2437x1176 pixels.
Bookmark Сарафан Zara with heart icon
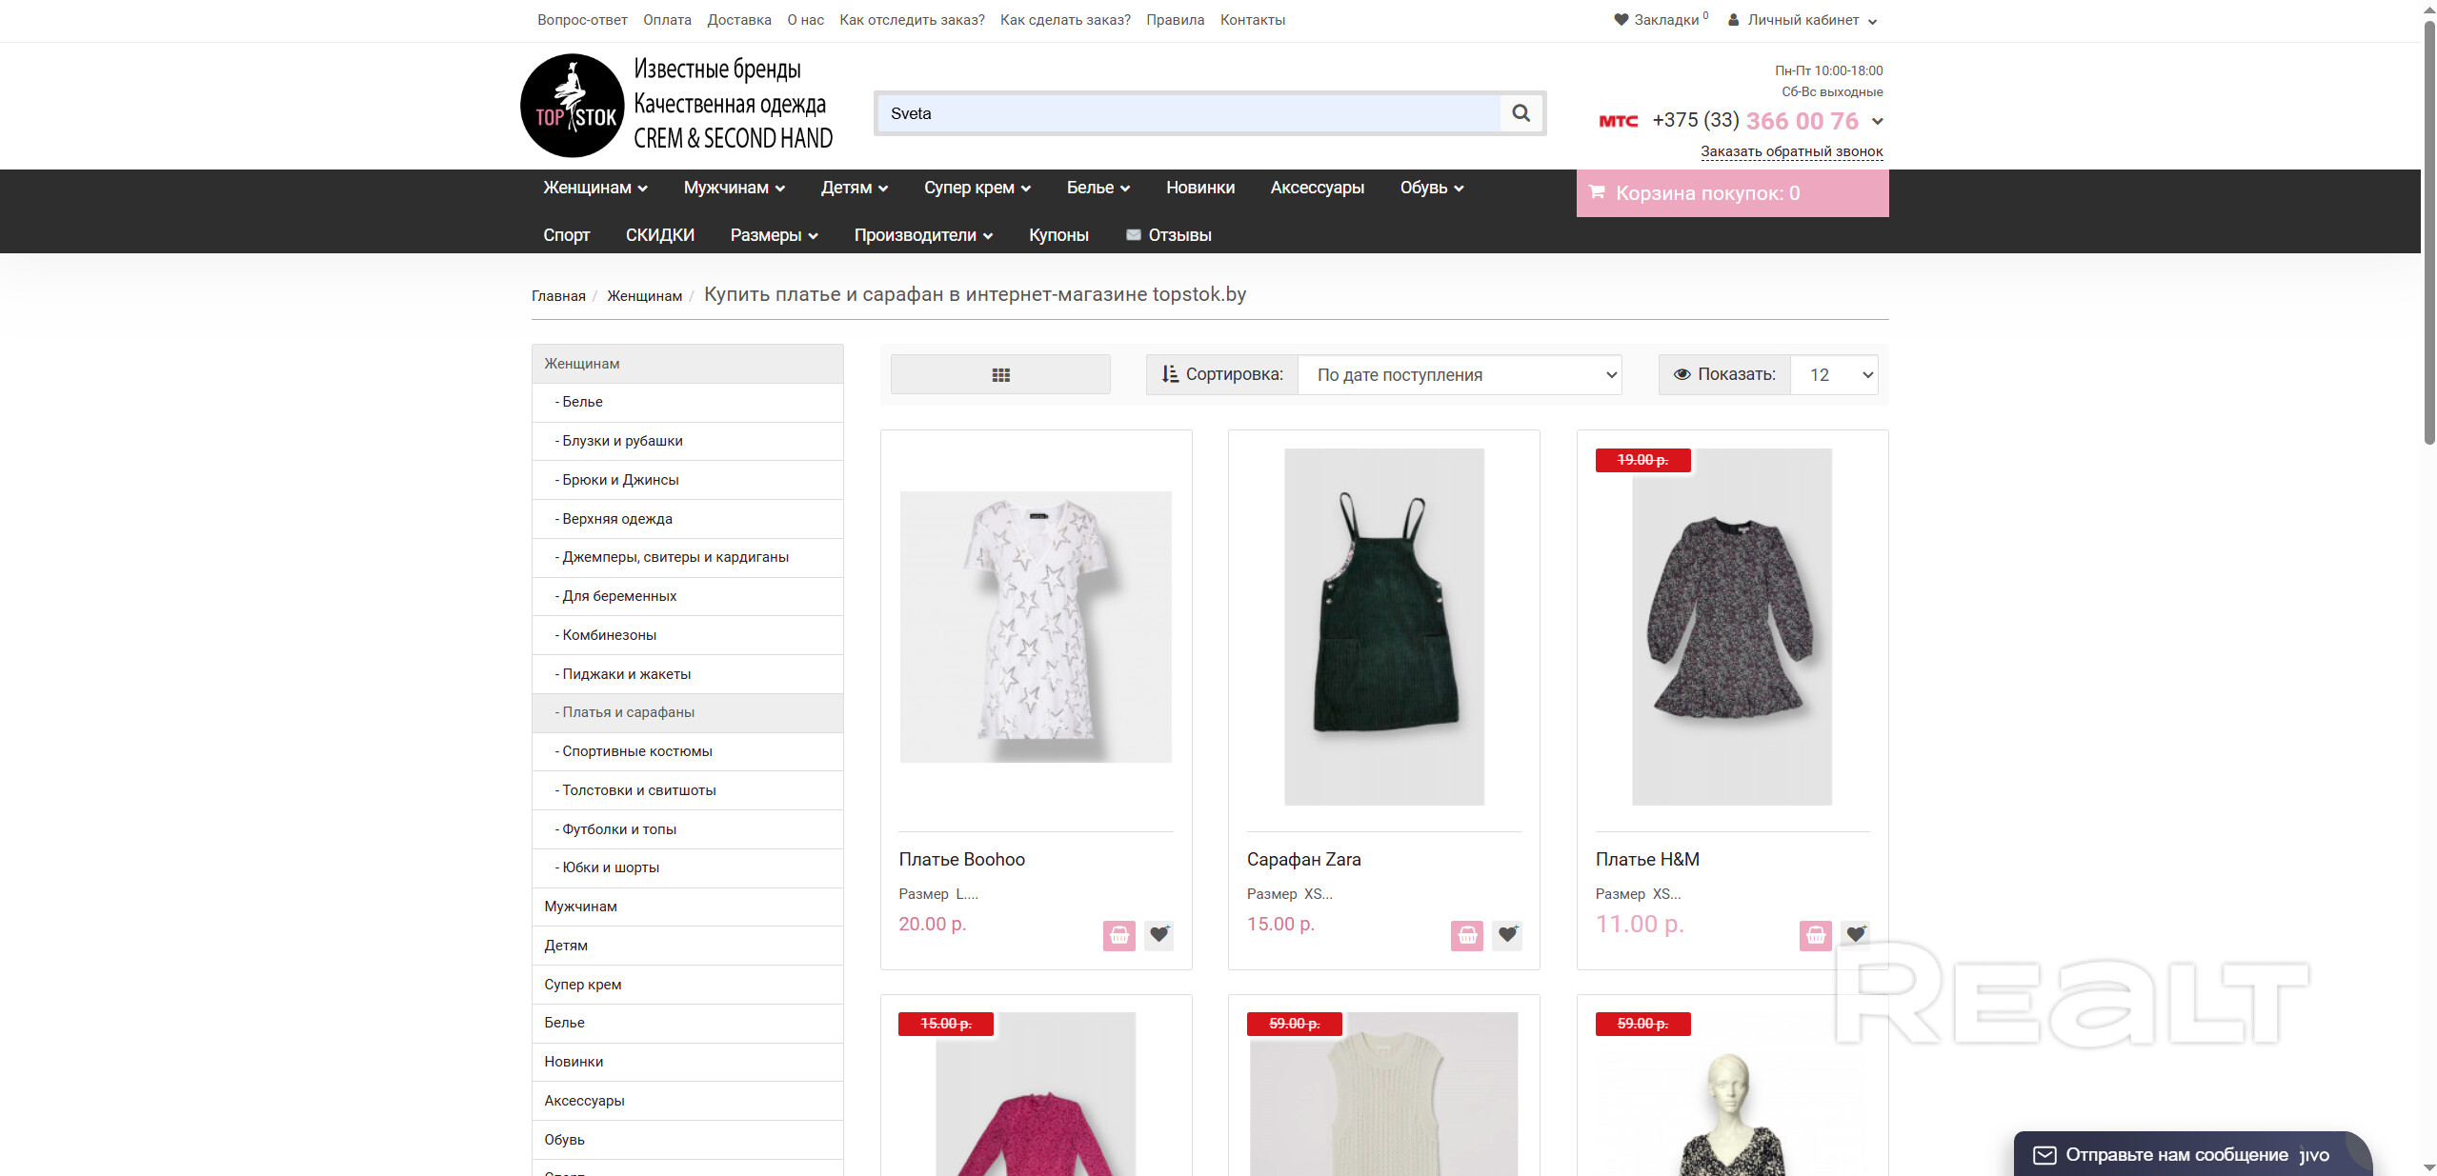pos(1506,935)
